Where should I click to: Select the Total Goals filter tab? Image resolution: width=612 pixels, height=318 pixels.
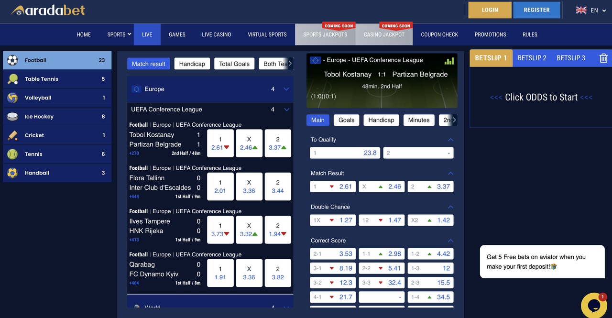(x=234, y=64)
